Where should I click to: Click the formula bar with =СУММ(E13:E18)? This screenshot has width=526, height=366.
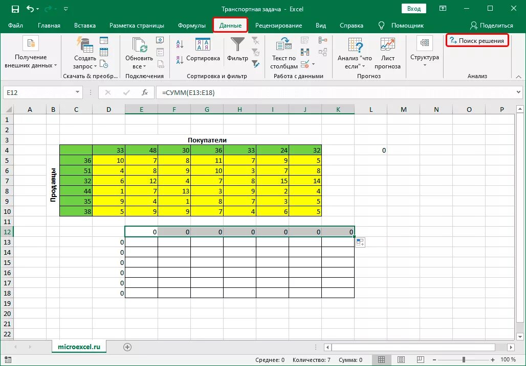[x=336, y=92]
